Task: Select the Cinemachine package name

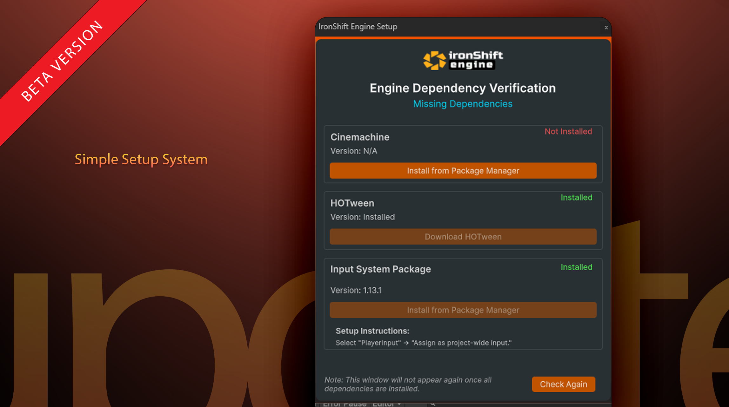Action: pyautogui.click(x=360, y=137)
